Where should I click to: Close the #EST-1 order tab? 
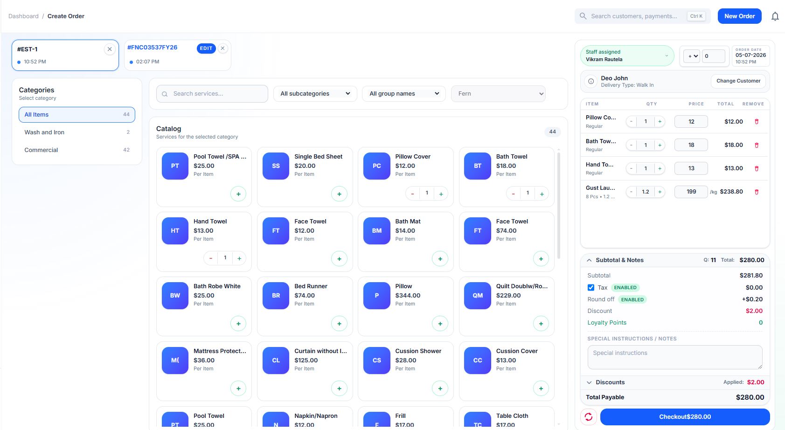tap(110, 49)
